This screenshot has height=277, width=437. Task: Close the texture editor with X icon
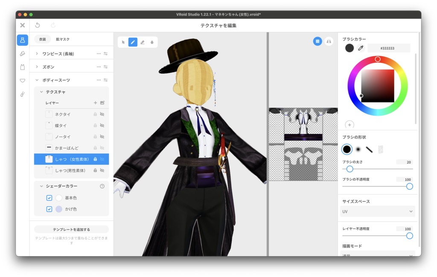(23, 25)
